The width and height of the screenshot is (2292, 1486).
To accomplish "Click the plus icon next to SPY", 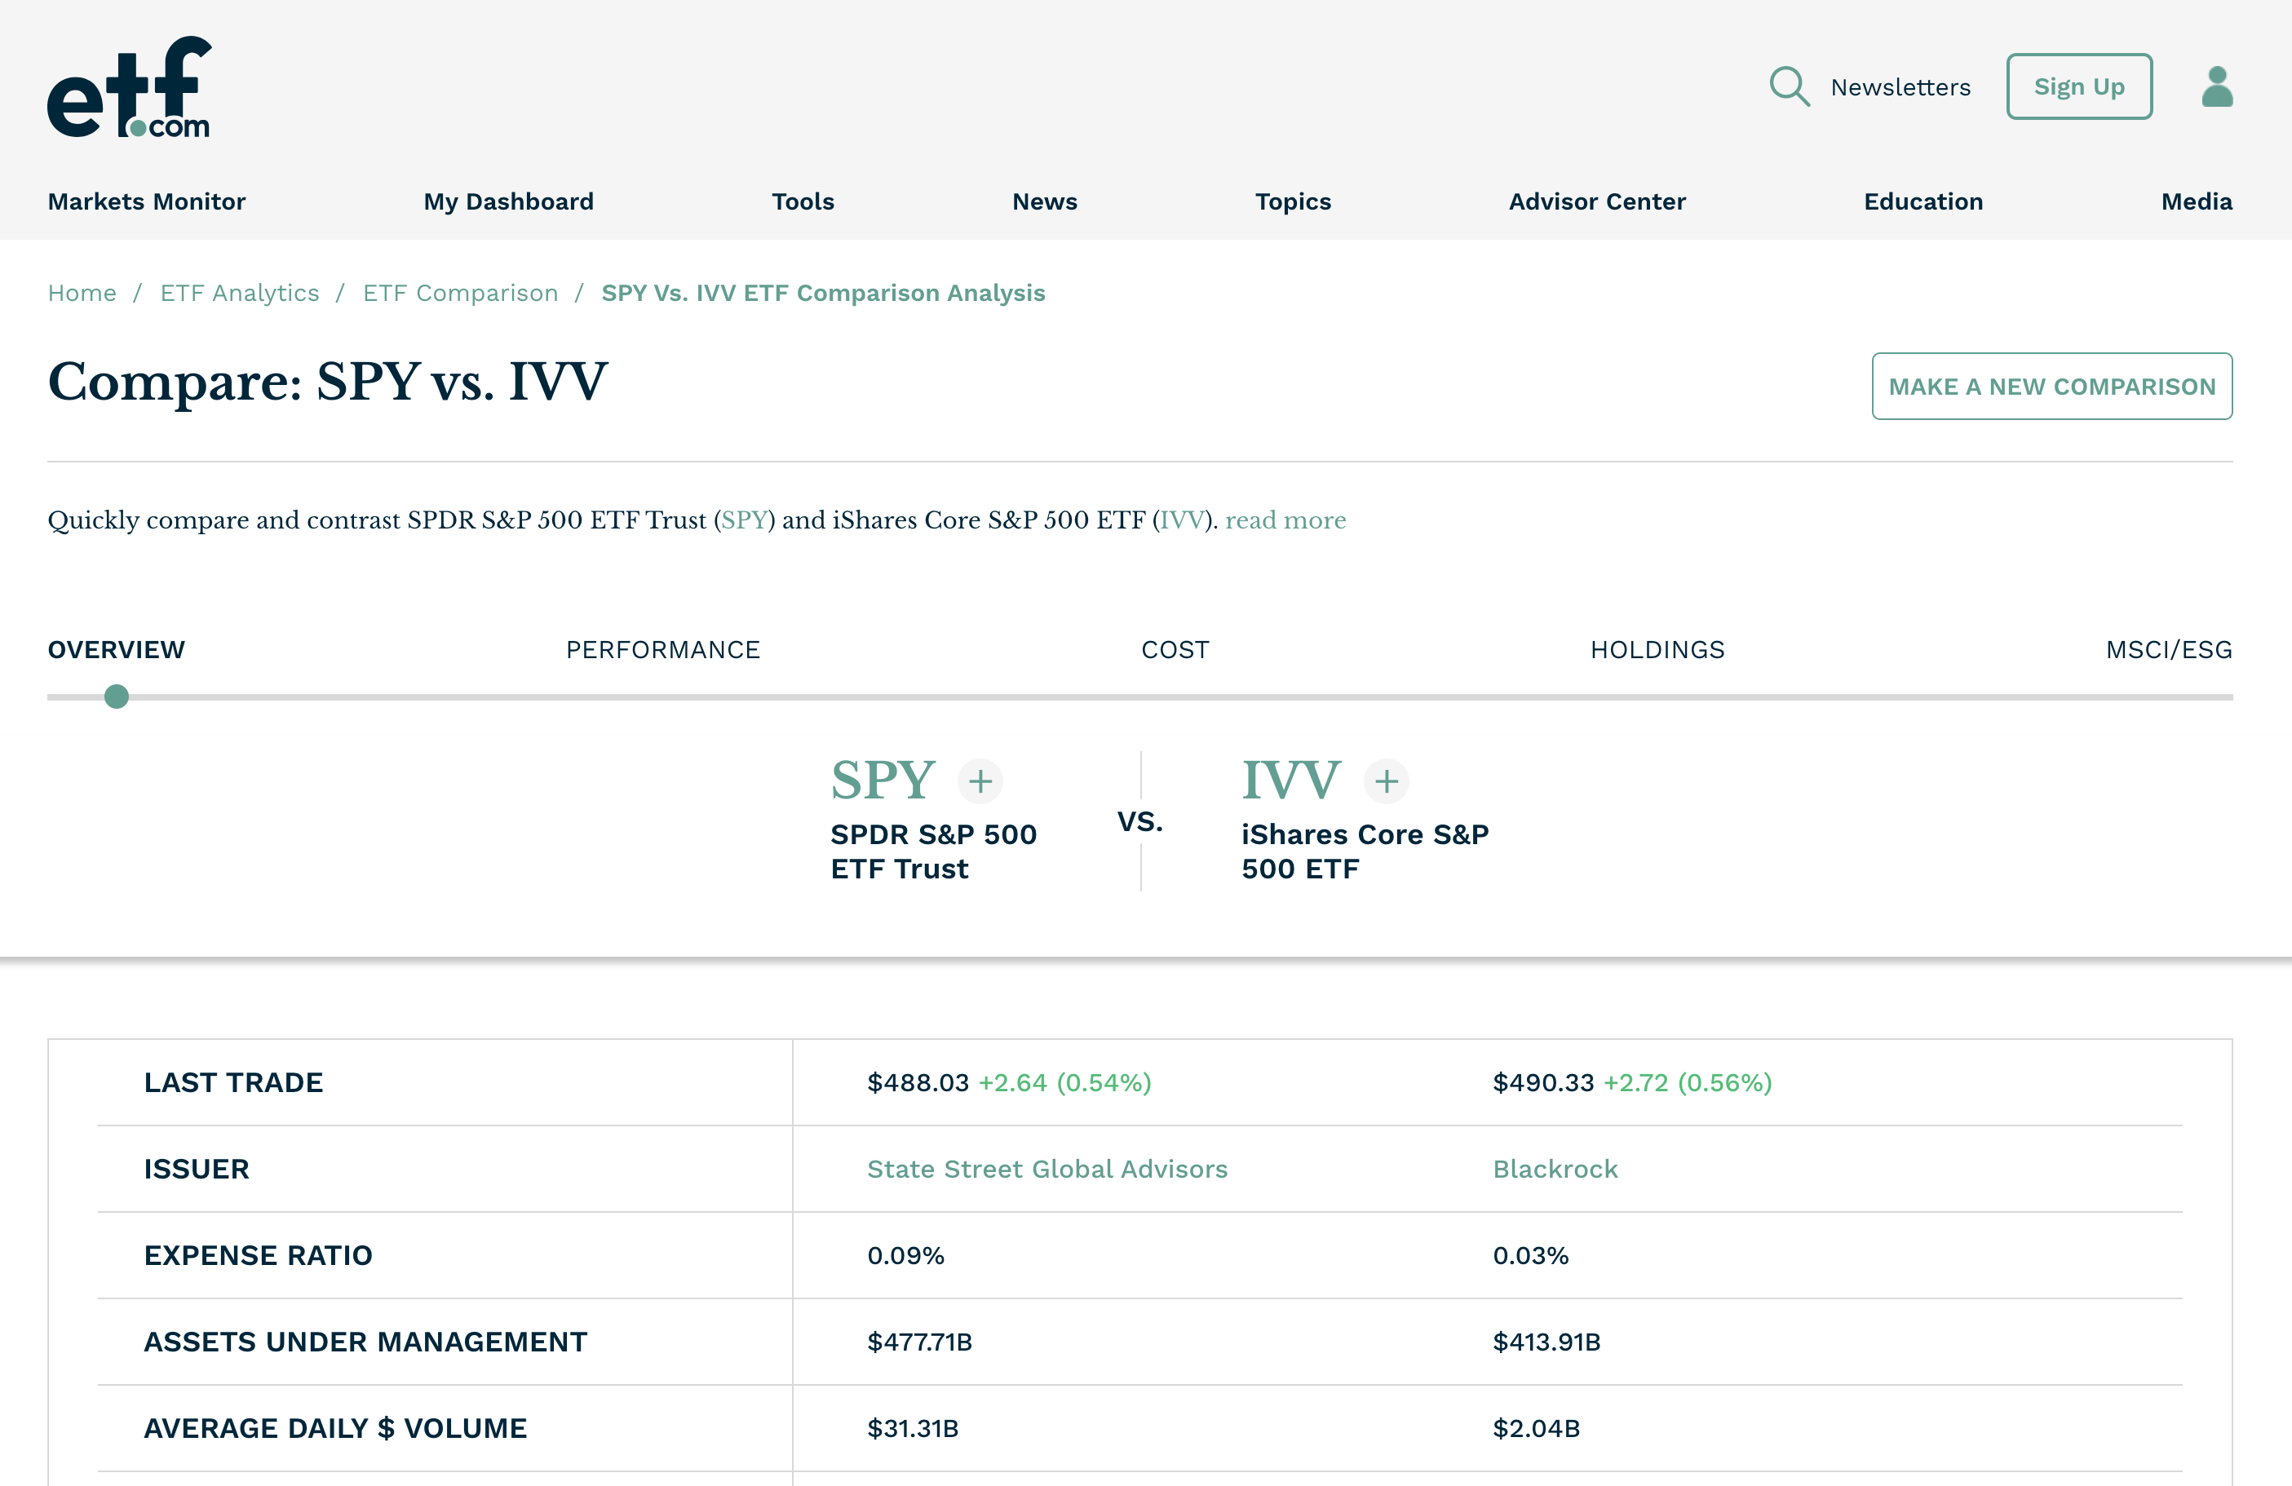I will click(980, 781).
